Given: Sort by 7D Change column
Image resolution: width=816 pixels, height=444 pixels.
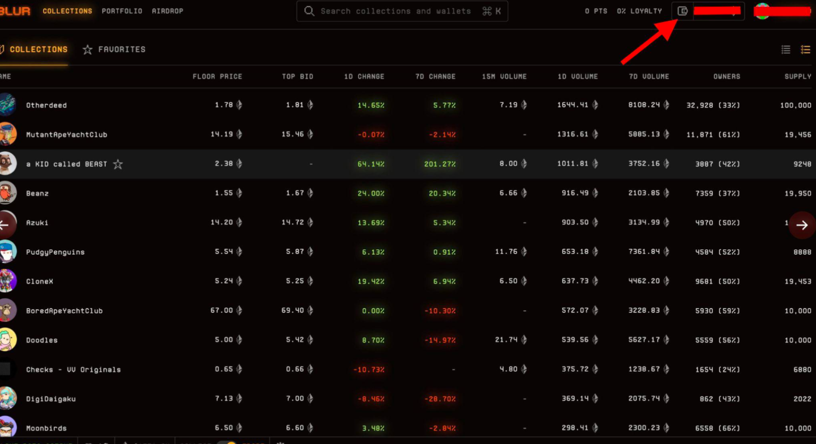Looking at the screenshot, I should (x=435, y=76).
